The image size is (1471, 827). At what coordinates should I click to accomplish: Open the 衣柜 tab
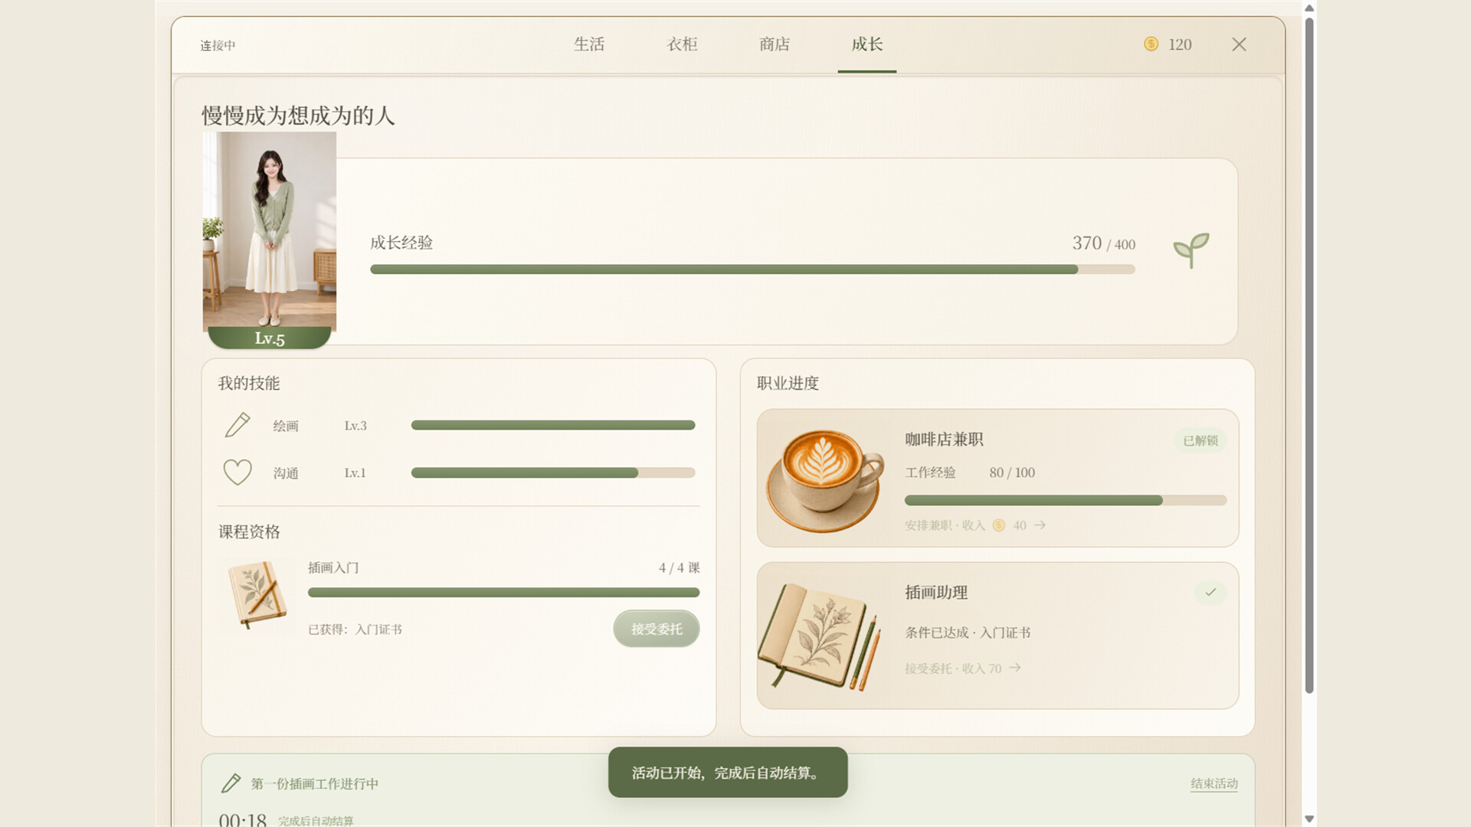682,44
